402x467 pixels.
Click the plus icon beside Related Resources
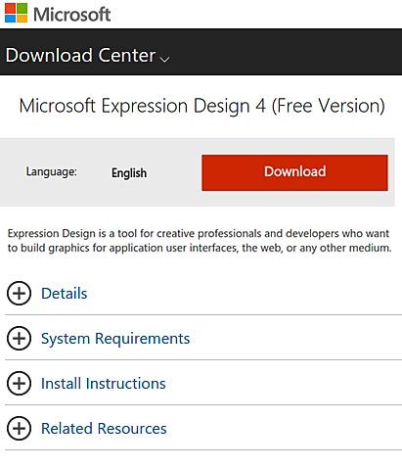tap(19, 428)
